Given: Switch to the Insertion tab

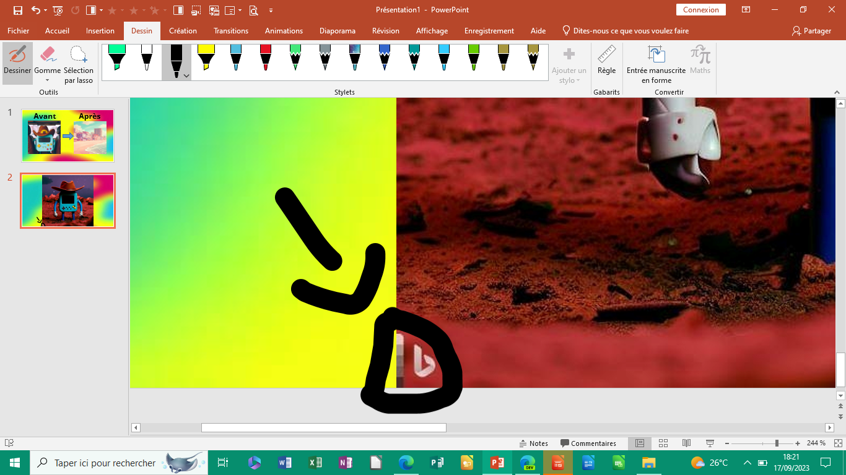Looking at the screenshot, I should click(x=100, y=31).
